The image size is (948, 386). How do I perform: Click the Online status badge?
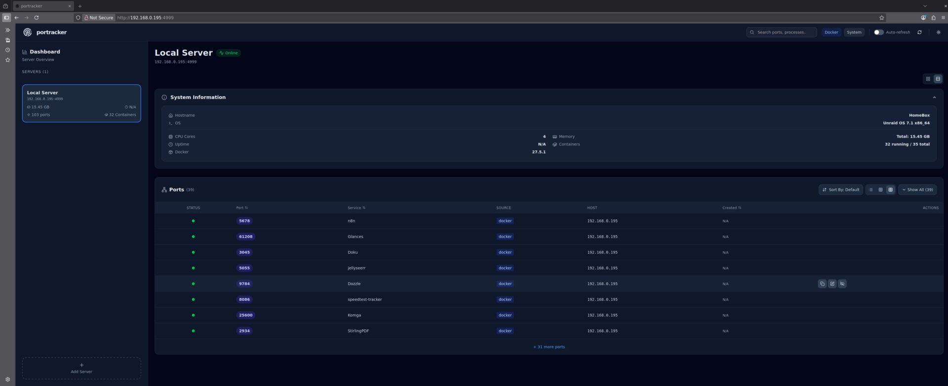229,53
